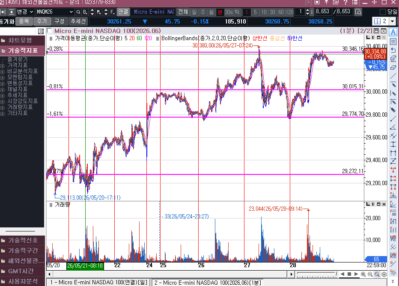The image size is (399, 286).
Task: Select the 분 (minute) period button
Action: 220,12
